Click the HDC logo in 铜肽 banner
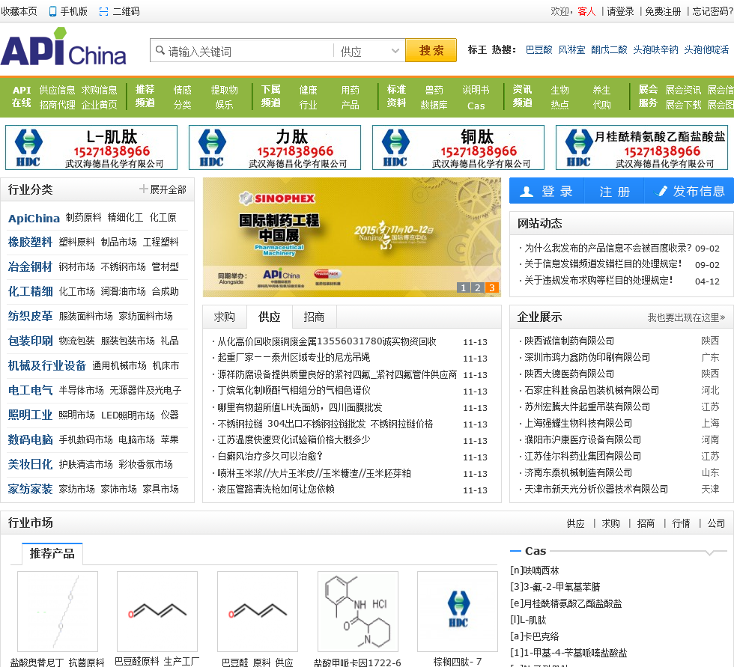The image size is (734, 667). click(395, 147)
